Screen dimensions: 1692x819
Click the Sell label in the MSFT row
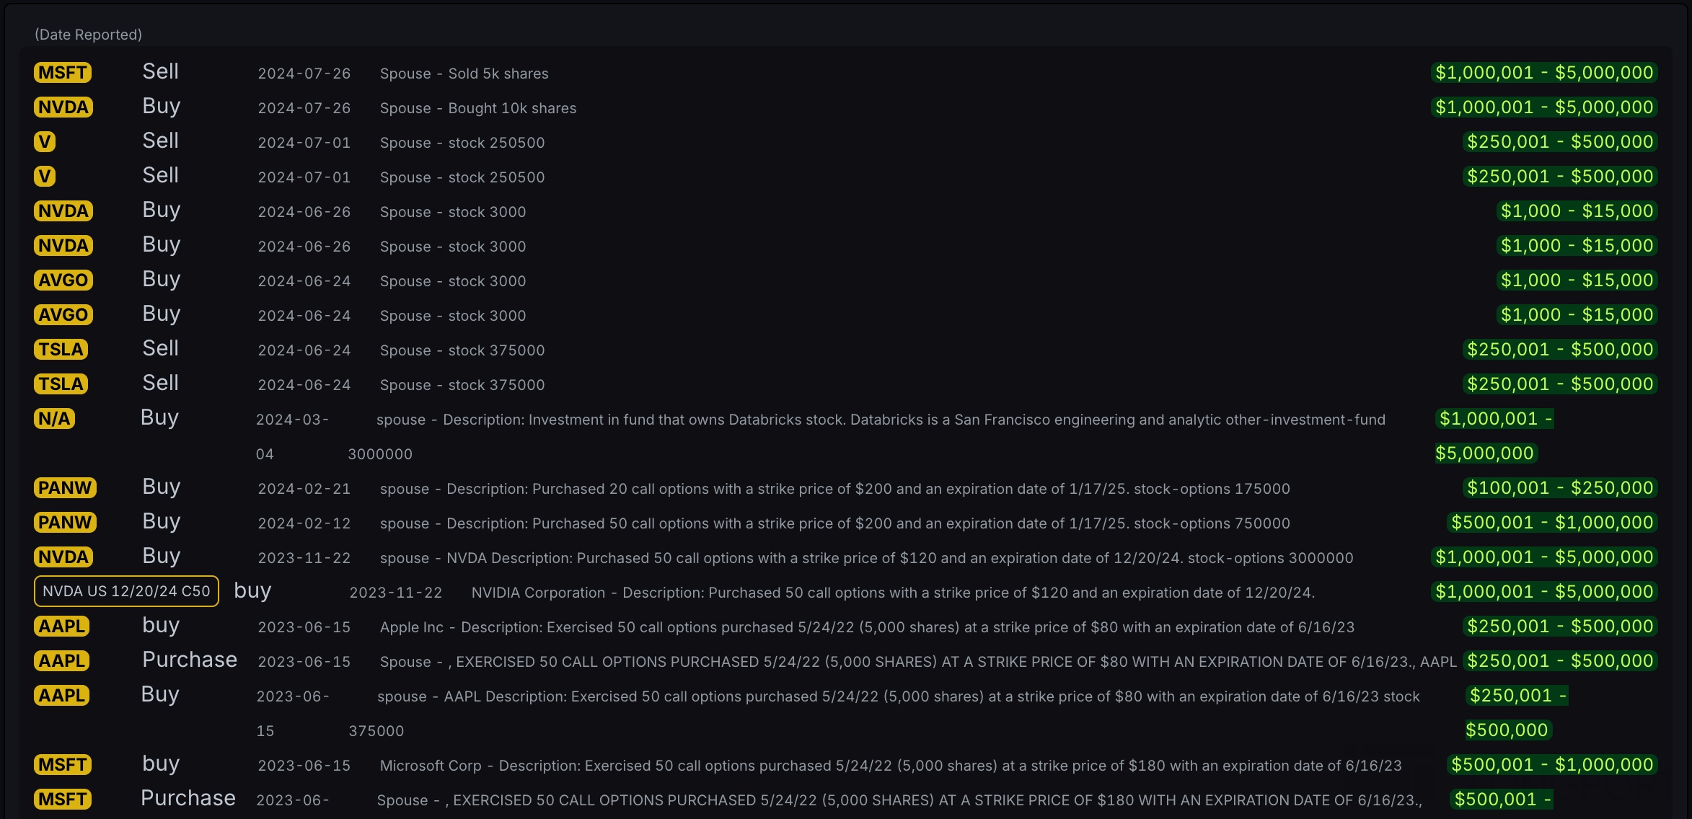pyautogui.click(x=160, y=71)
